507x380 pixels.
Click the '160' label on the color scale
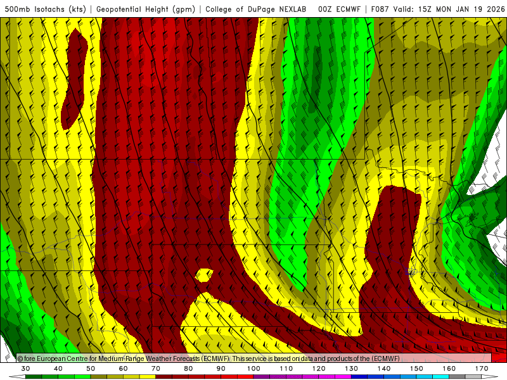[449, 369]
